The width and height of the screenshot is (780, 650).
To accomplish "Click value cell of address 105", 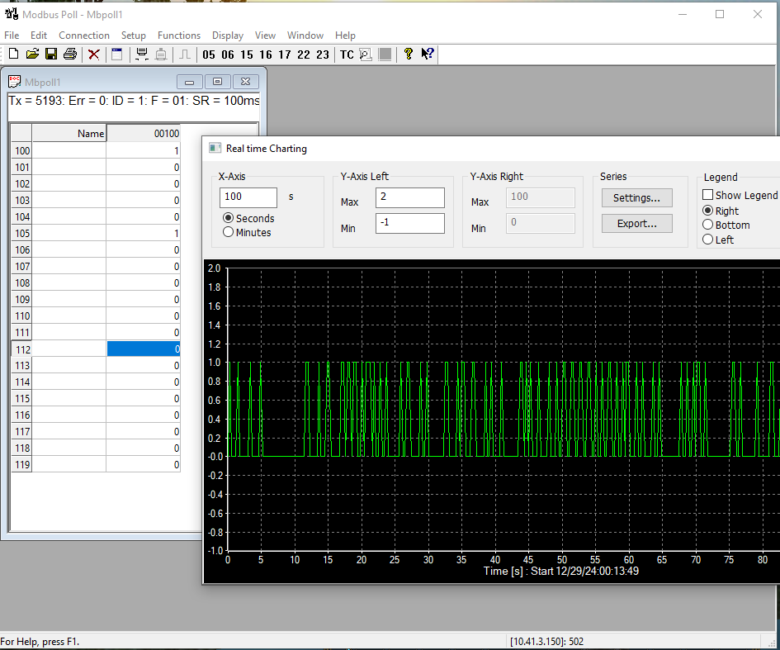I will [x=144, y=233].
